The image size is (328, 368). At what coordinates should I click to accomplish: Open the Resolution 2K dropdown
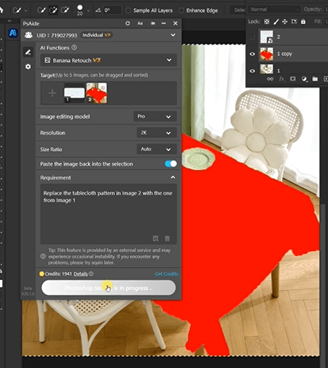pos(156,133)
